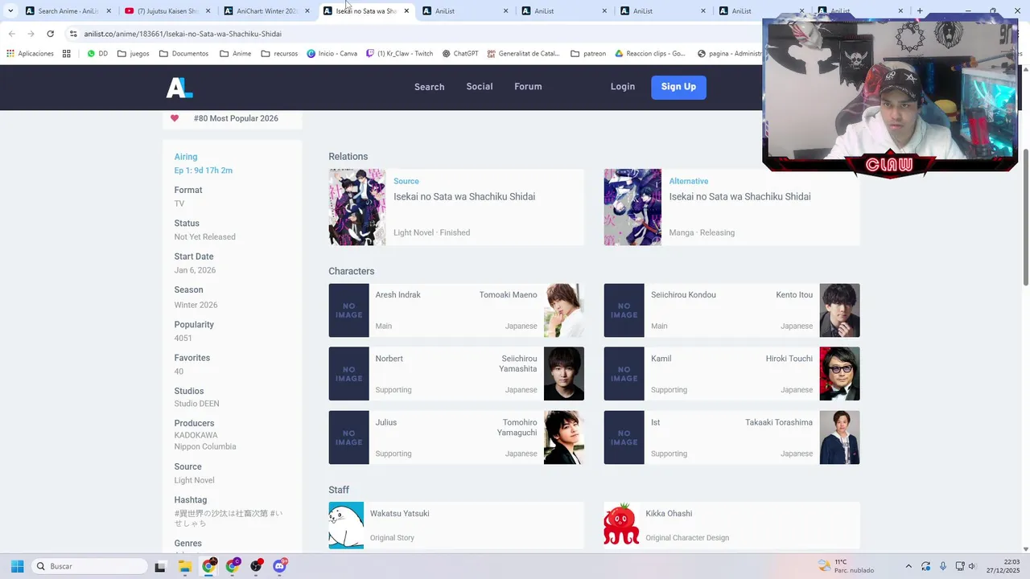Switch to the Search Anime AniList tab
Viewport: 1030px width, 579px height.
[x=68, y=11]
